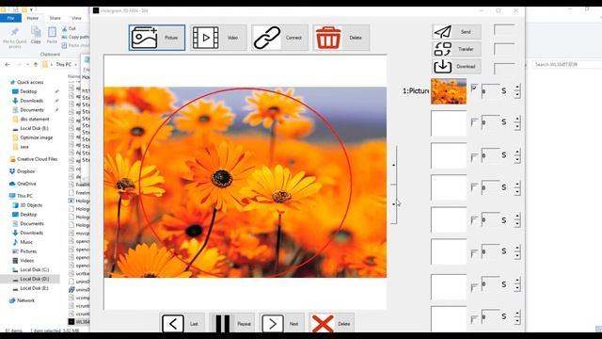Image resolution: width=602 pixels, height=339 pixels.
Task: Toggle the checkbox for the sixth slot
Action: 474,253
